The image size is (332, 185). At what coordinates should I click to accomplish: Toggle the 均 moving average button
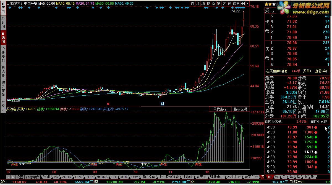(x=203, y=4)
